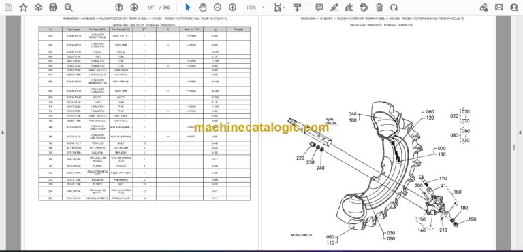Go to previous page with up arrow
Image resolution: width=523 pixels, height=252 pixels.
coord(118,7)
